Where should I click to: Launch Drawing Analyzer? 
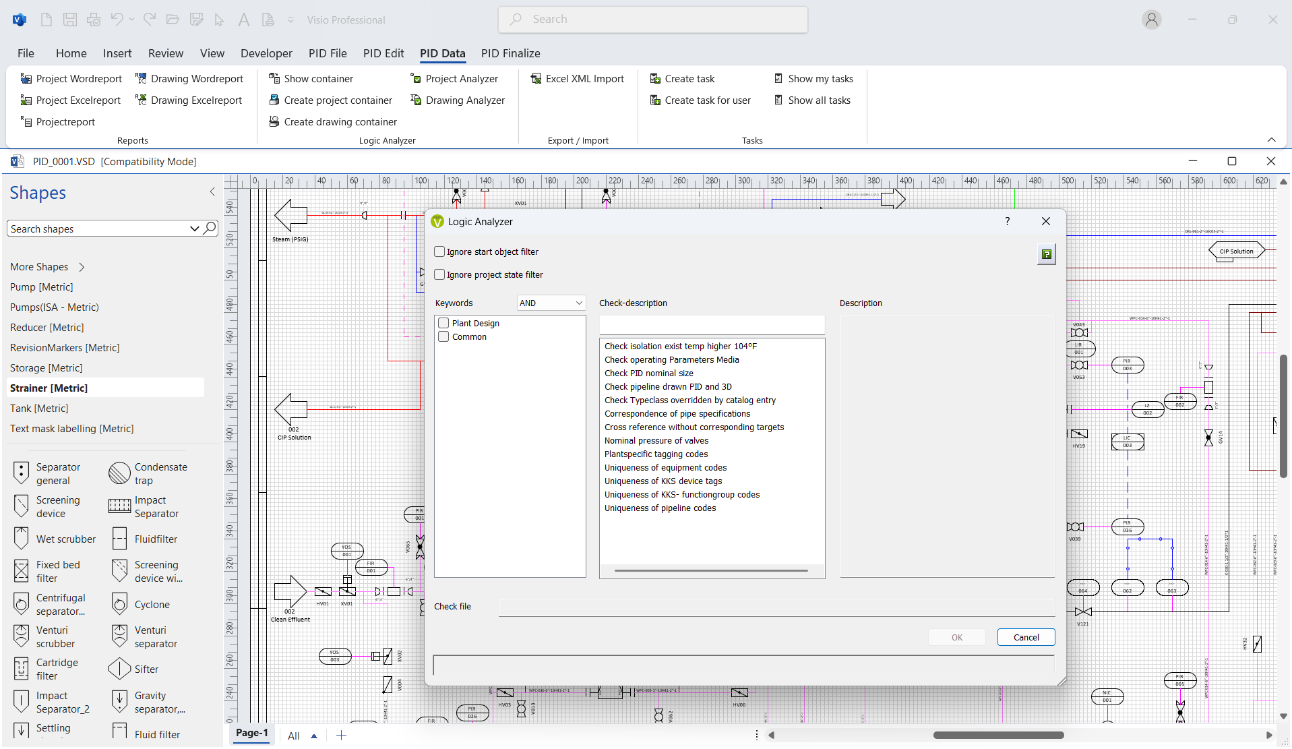pos(458,100)
